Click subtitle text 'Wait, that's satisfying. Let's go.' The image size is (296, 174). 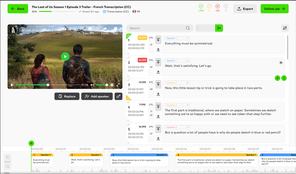pyautogui.click(x=188, y=66)
